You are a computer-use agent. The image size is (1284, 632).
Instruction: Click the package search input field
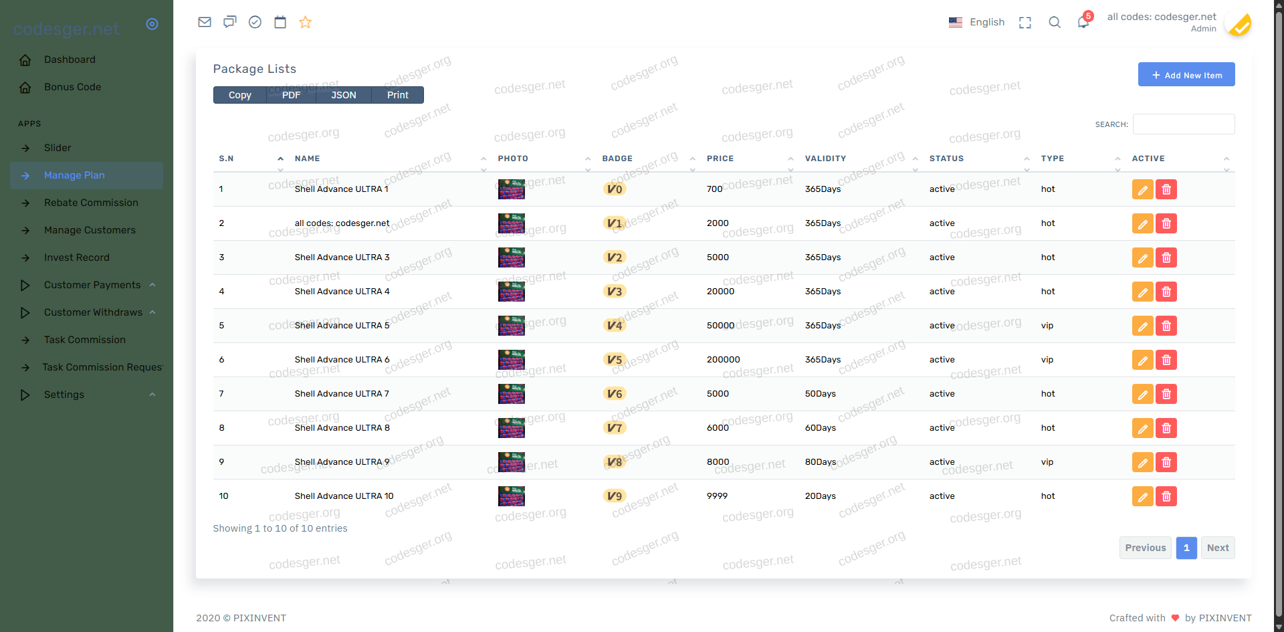tap(1184, 124)
